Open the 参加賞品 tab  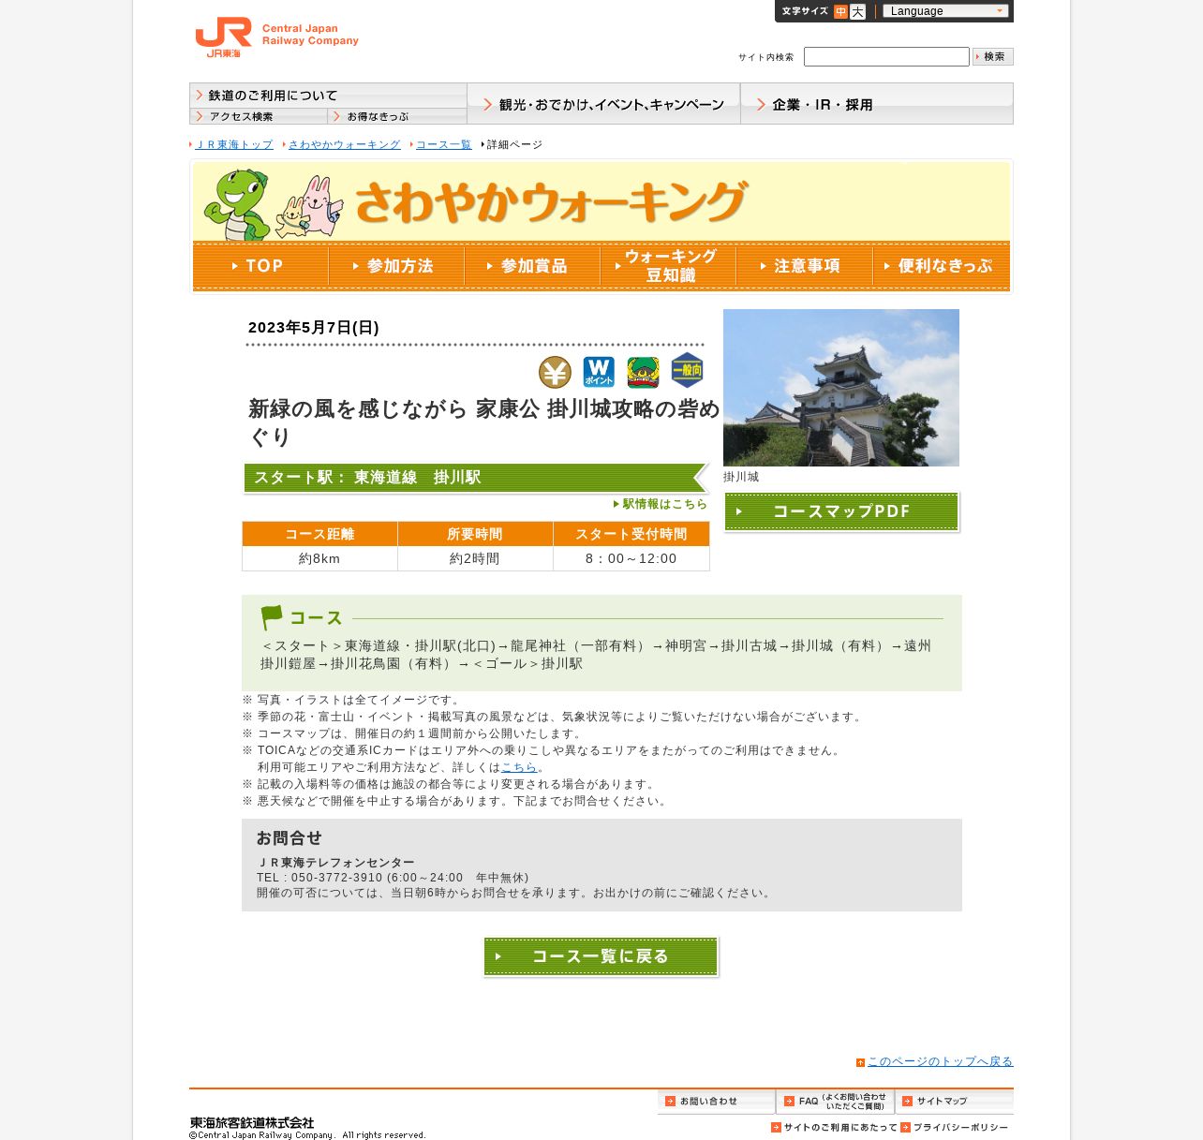532,266
